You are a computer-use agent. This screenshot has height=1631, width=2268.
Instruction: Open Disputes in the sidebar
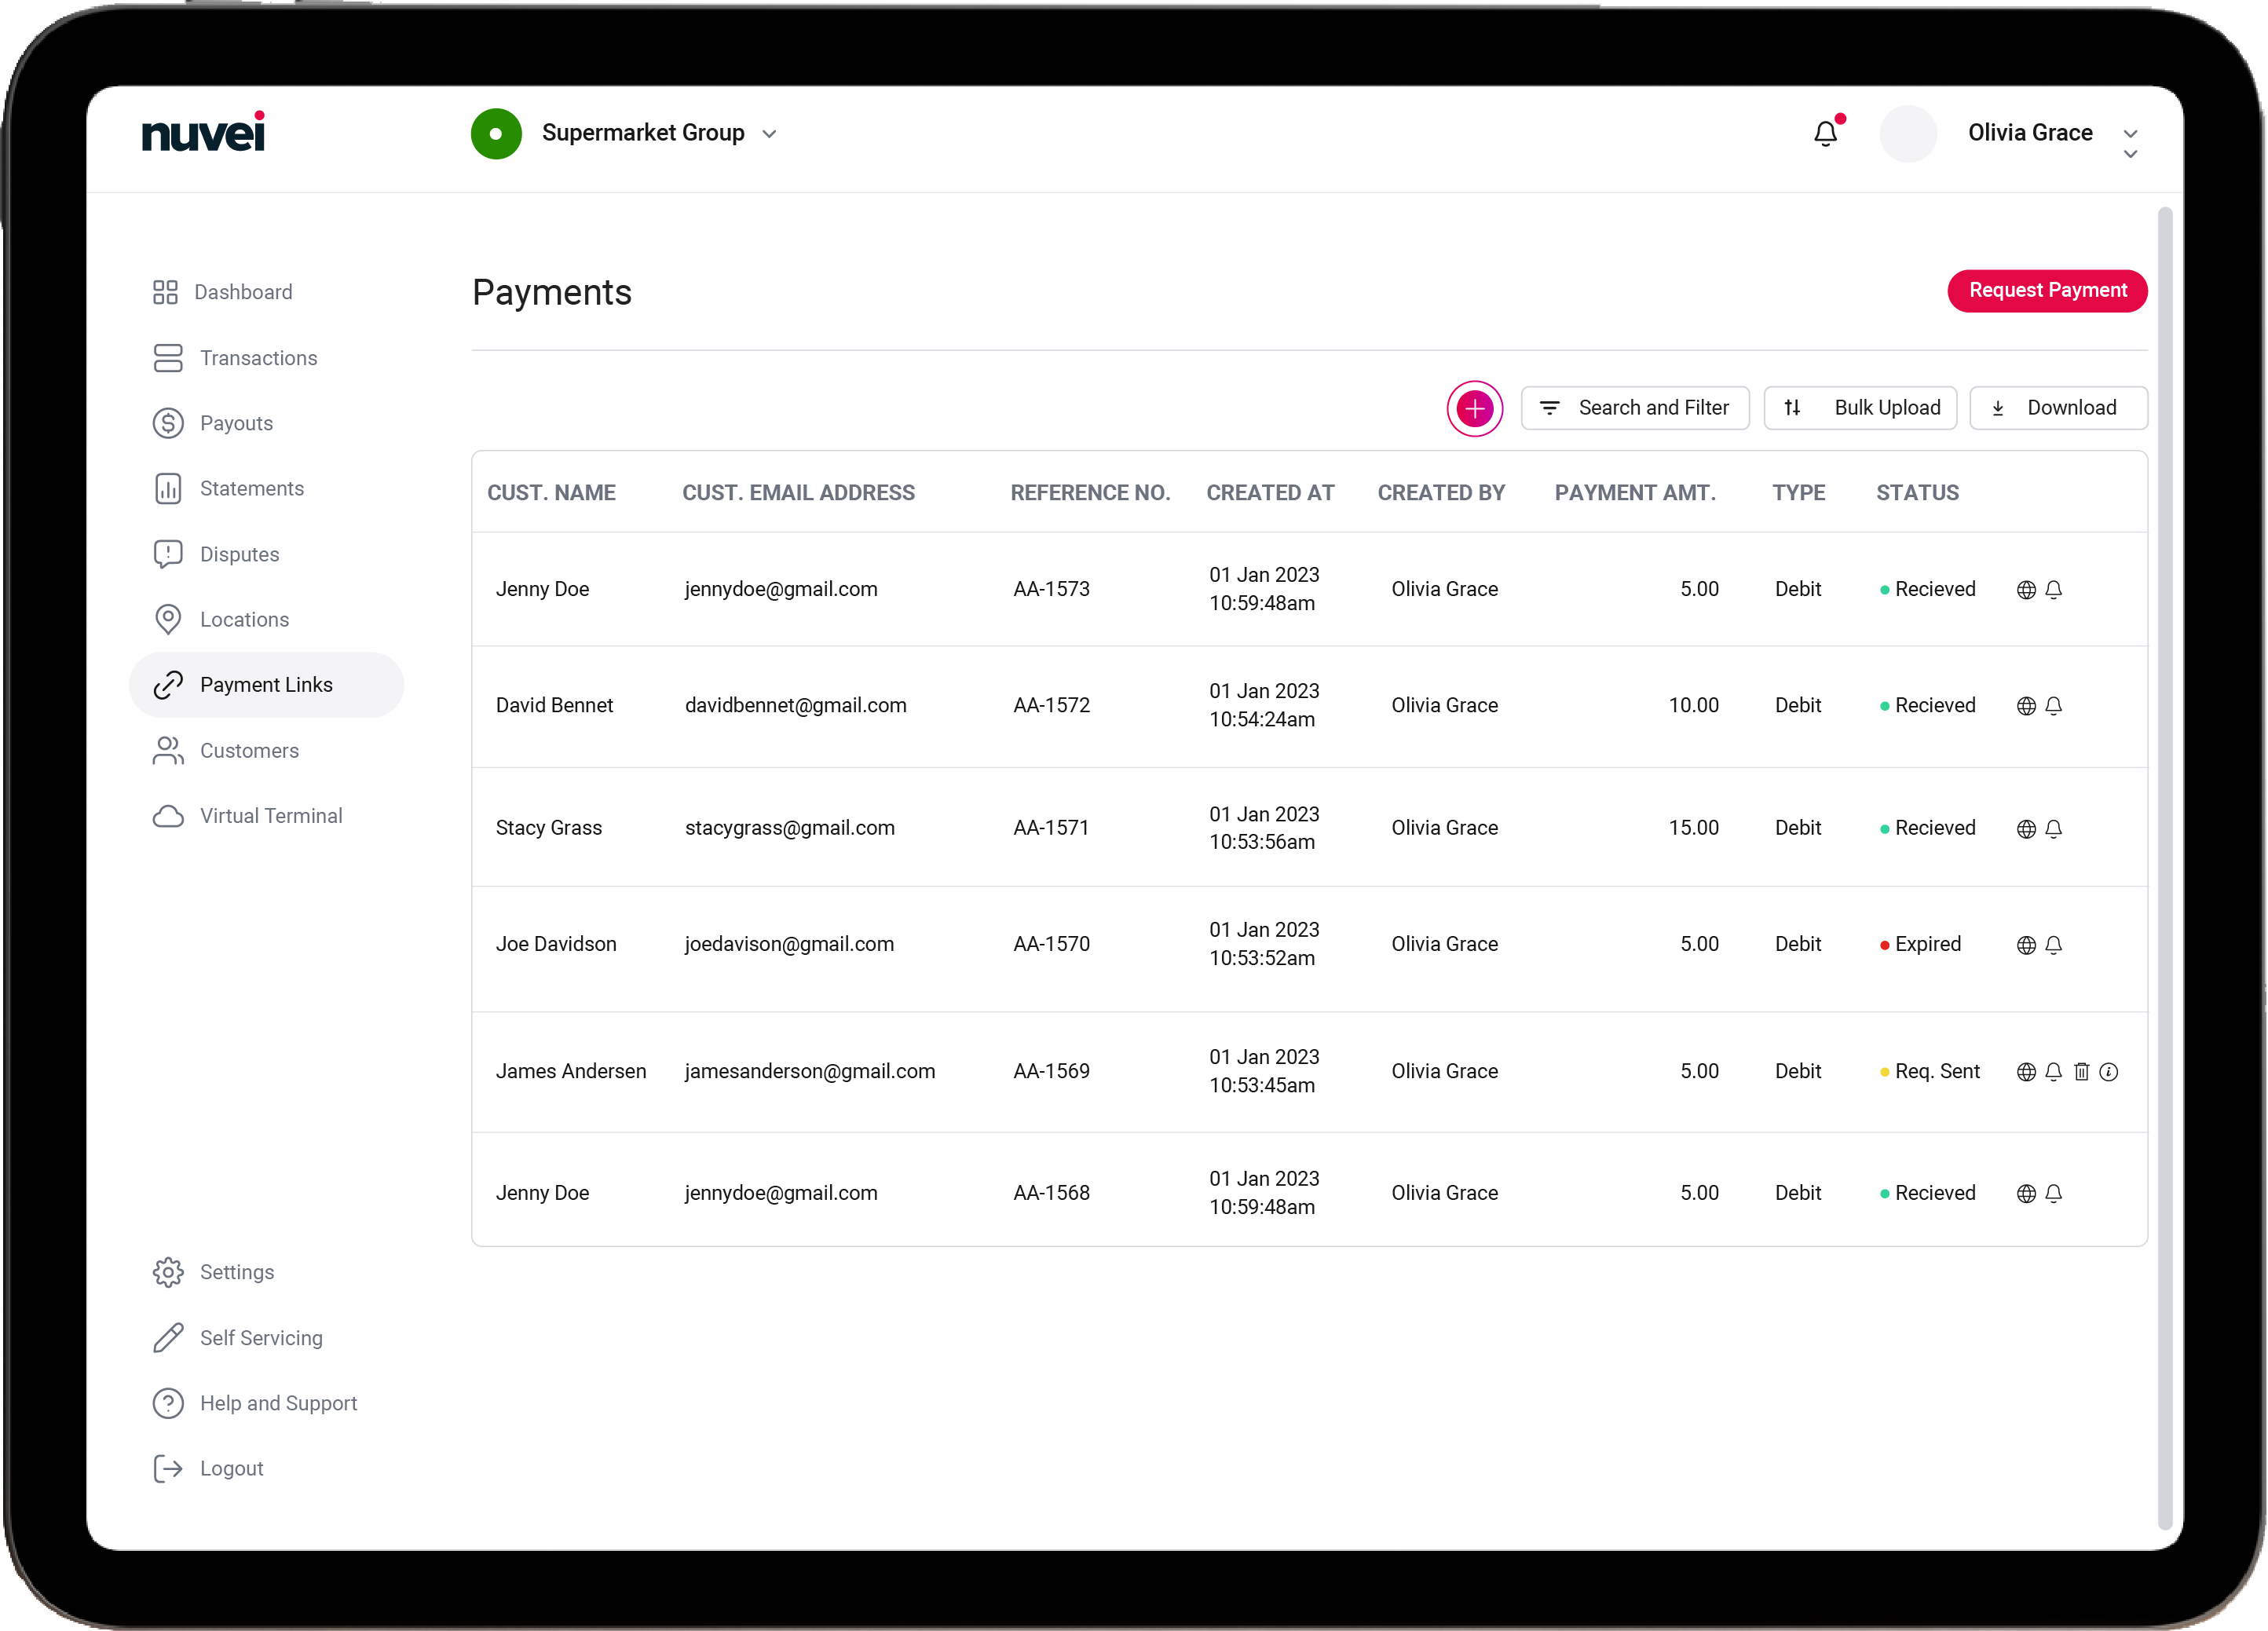216,554
